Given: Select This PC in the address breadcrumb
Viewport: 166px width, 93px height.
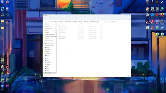Looking at the screenshot, I should pyautogui.click(x=56, y=21).
